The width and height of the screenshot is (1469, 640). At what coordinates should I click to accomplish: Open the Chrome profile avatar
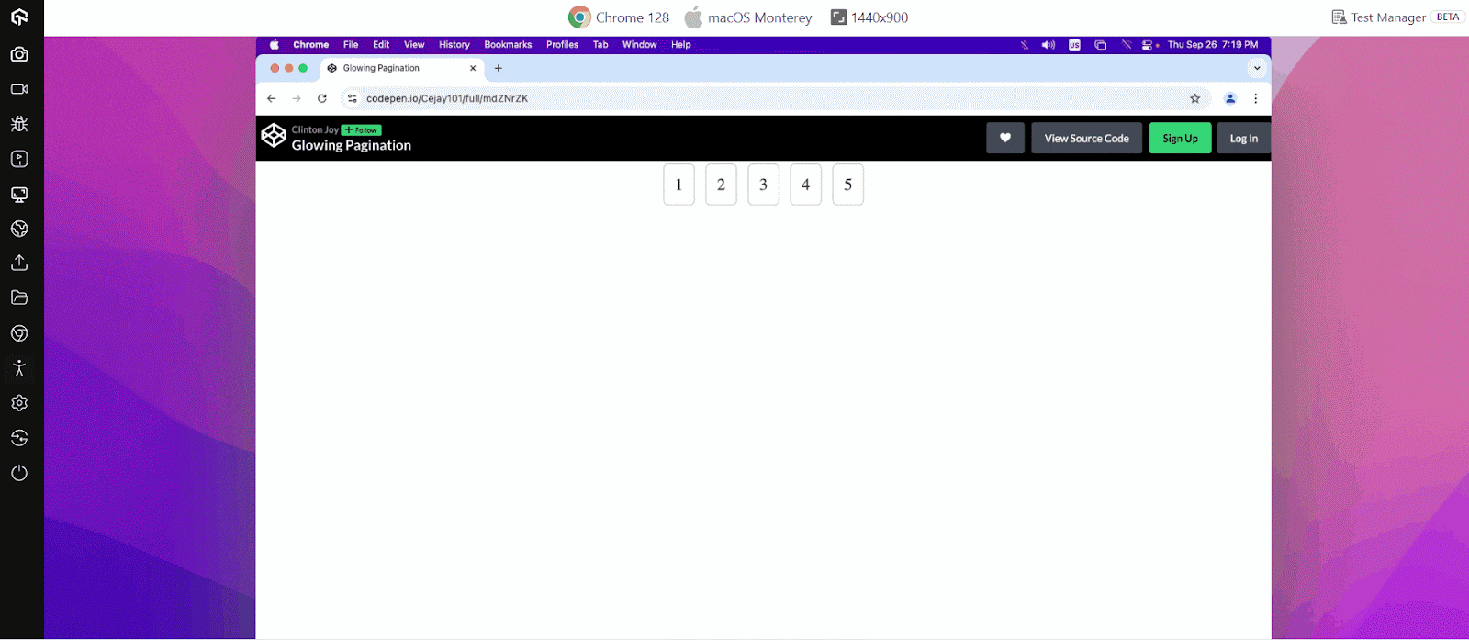tap(1230, 98)
